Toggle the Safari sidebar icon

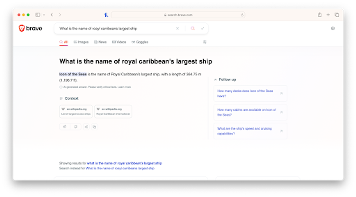pyautogui.click(x=38, y=15)
